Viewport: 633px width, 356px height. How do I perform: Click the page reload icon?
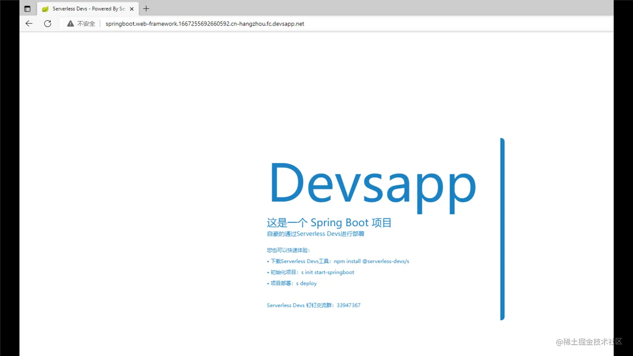click(47, 23)
